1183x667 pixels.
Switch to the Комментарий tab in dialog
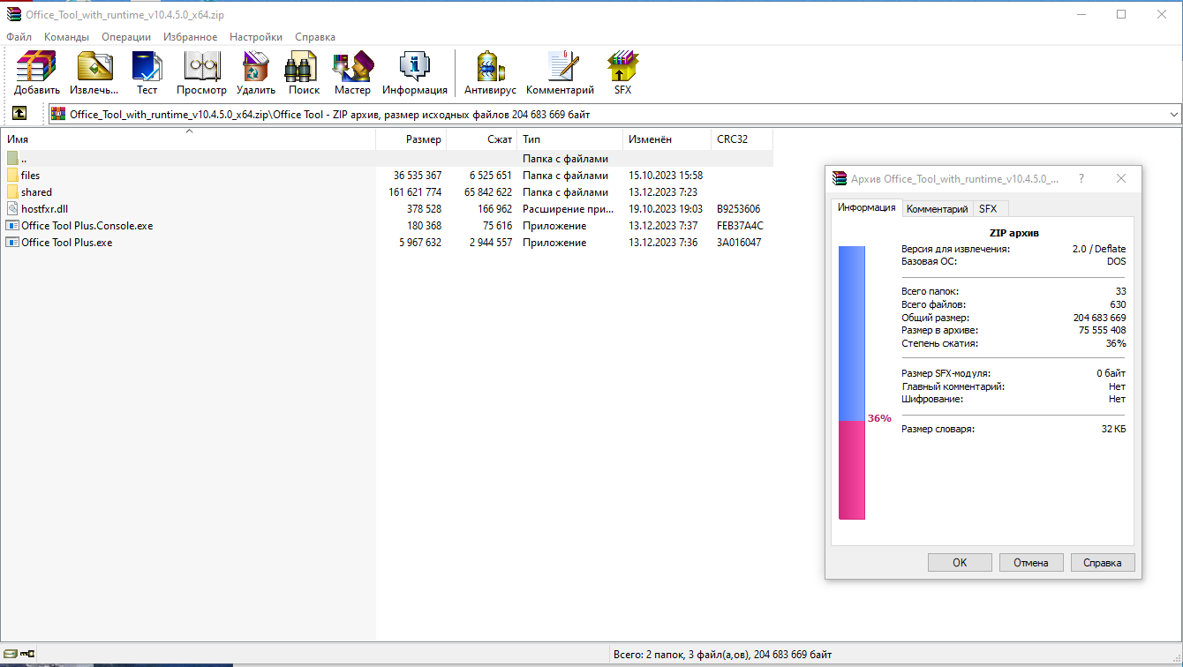coord(937,208)
